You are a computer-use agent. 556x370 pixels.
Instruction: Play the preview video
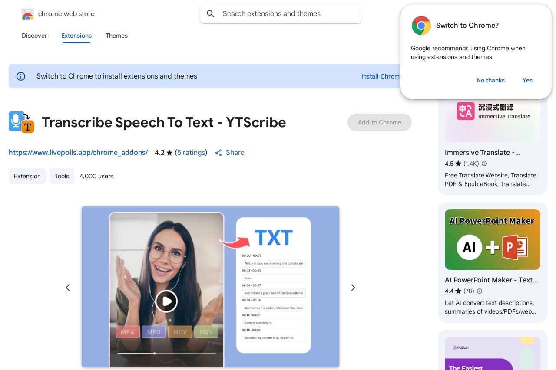166,301
